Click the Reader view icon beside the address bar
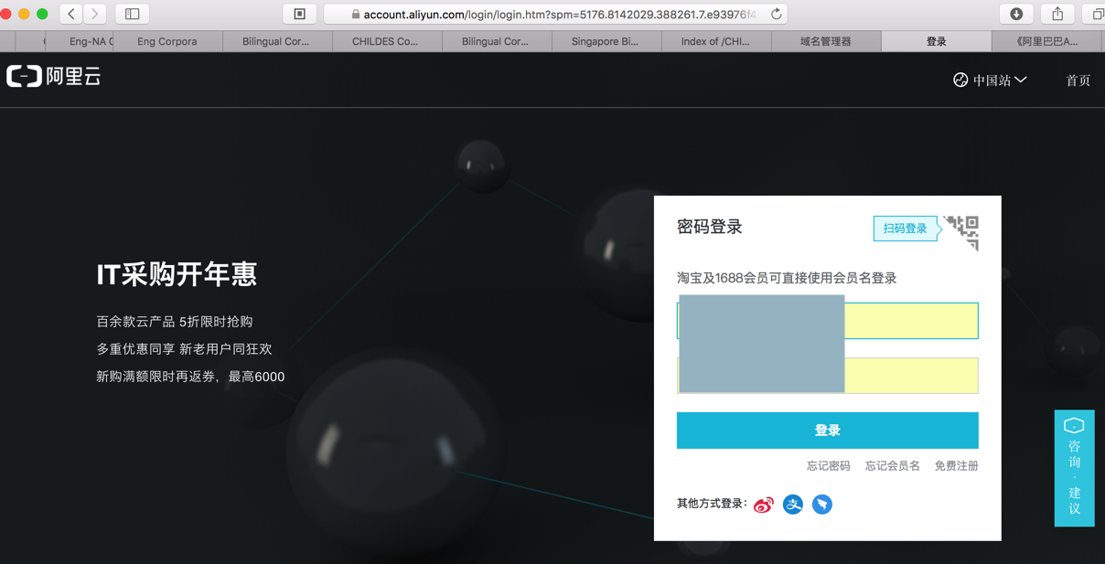Screen dimensions: 1105x564 click(299, 14)
